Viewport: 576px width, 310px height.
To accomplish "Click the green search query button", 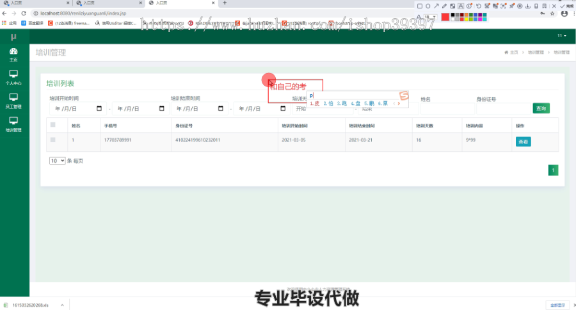I will (x=541, y=108).
